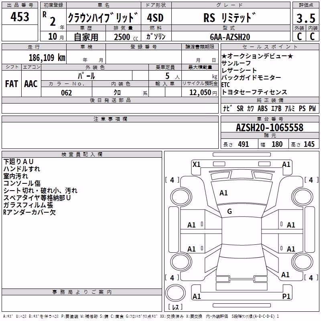Click inspector note コンソール傷
The height and width of the screenshot is (321, 321).
(22, 183)
